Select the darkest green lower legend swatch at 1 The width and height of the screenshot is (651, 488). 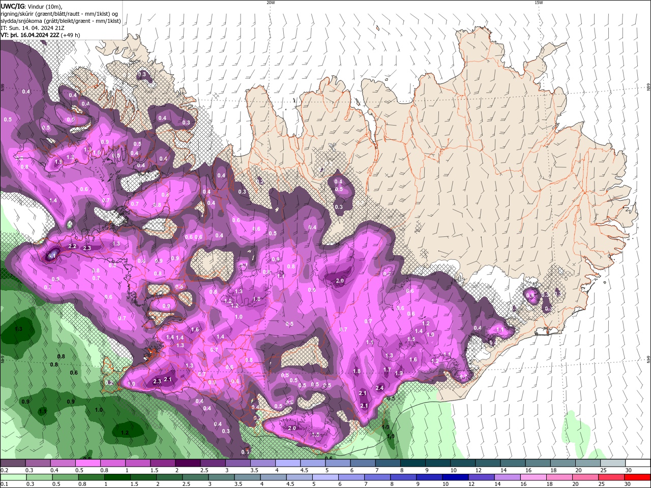(117, 477)
